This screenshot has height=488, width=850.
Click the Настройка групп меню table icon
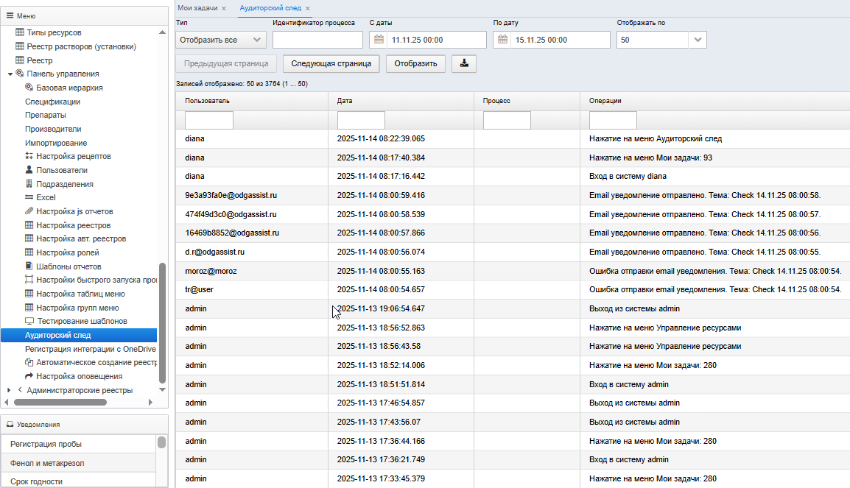(x=29, y=307)
